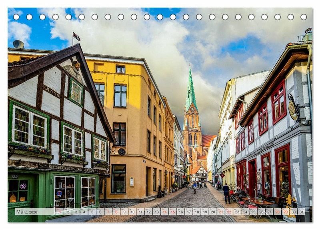
Task: Select calendar day 4
Action: pyautogui.click(x=84, y=212)
